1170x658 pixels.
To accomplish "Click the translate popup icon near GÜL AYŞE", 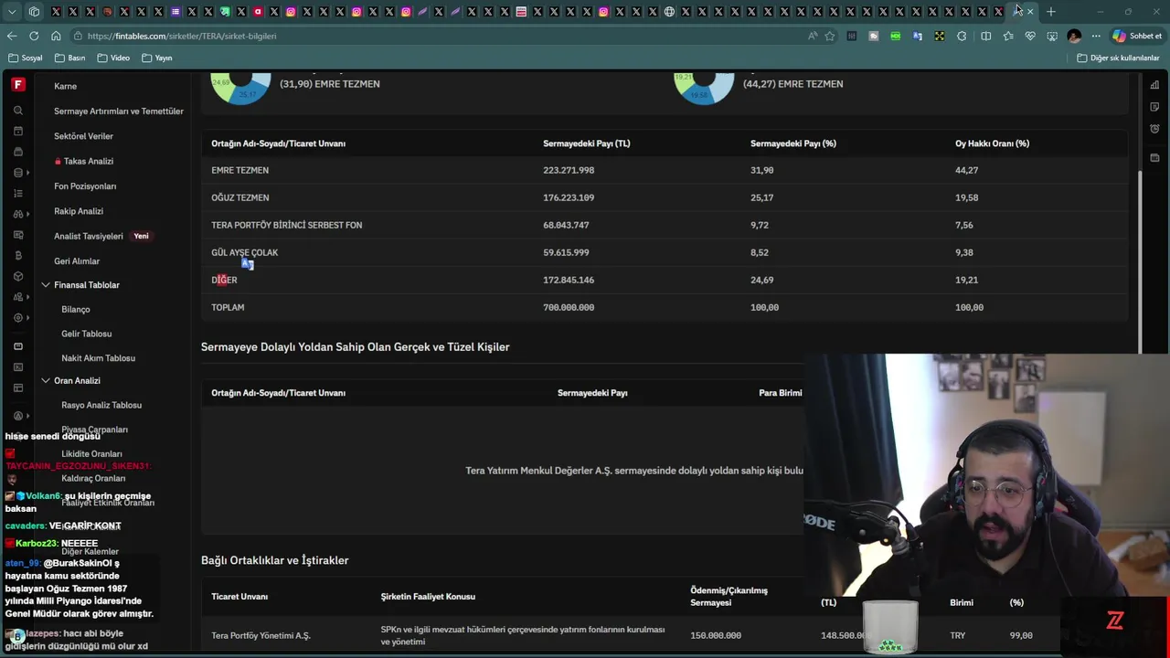I will (248, 263).
